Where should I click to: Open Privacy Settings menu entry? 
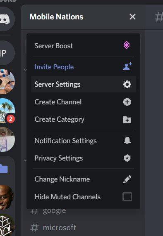pos(83,158)
